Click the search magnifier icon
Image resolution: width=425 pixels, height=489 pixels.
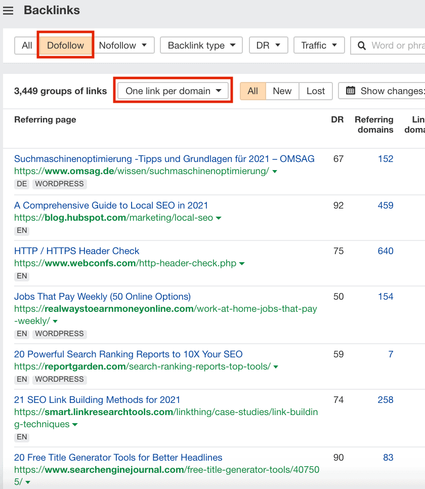[361, 46]
